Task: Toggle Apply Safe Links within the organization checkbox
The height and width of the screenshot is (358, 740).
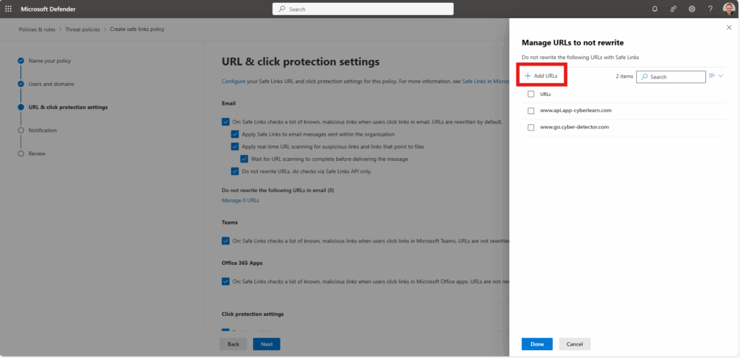Action: click(235, 134)
